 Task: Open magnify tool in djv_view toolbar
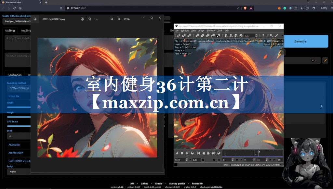coord(271,35)
